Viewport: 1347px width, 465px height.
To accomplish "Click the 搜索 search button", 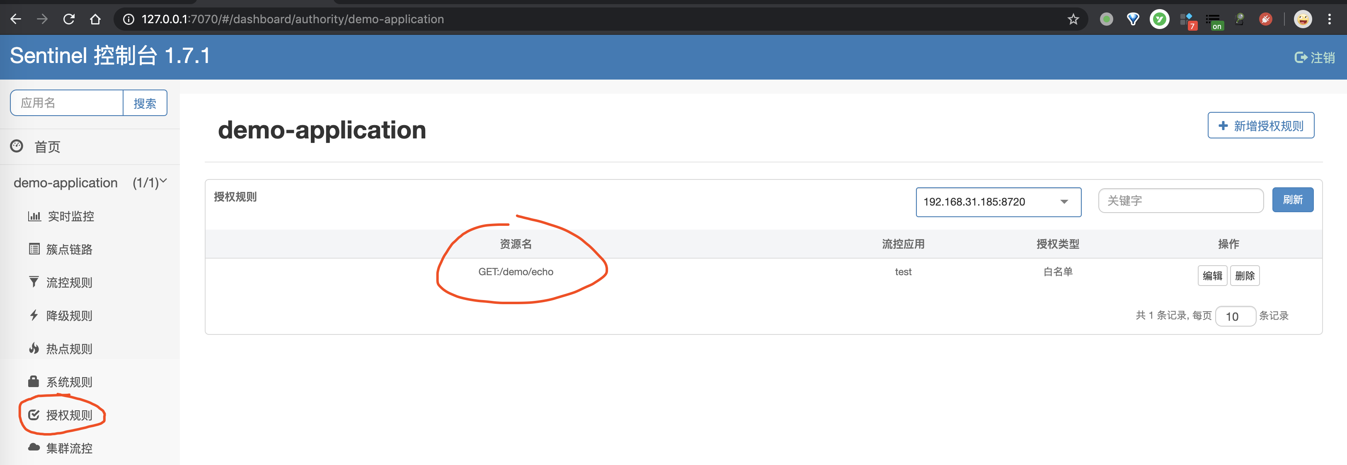I will tap(145, 102).
